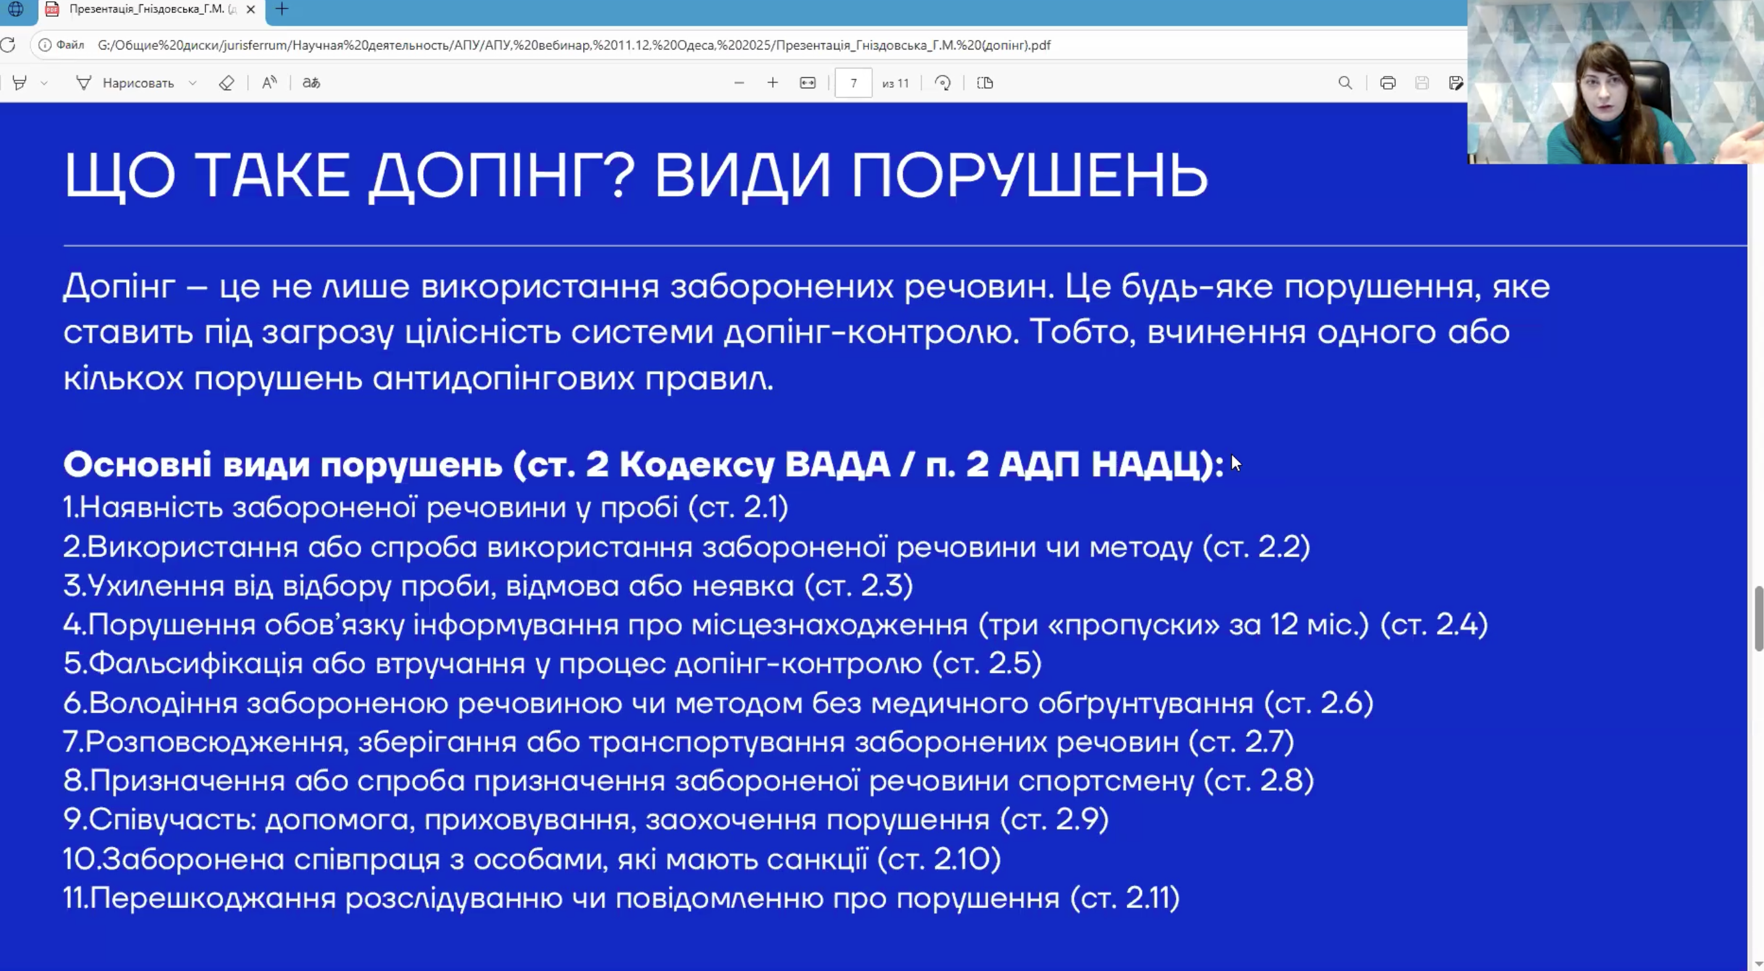
Task: Rotate the PDF page icon
Action: point(943,83)
